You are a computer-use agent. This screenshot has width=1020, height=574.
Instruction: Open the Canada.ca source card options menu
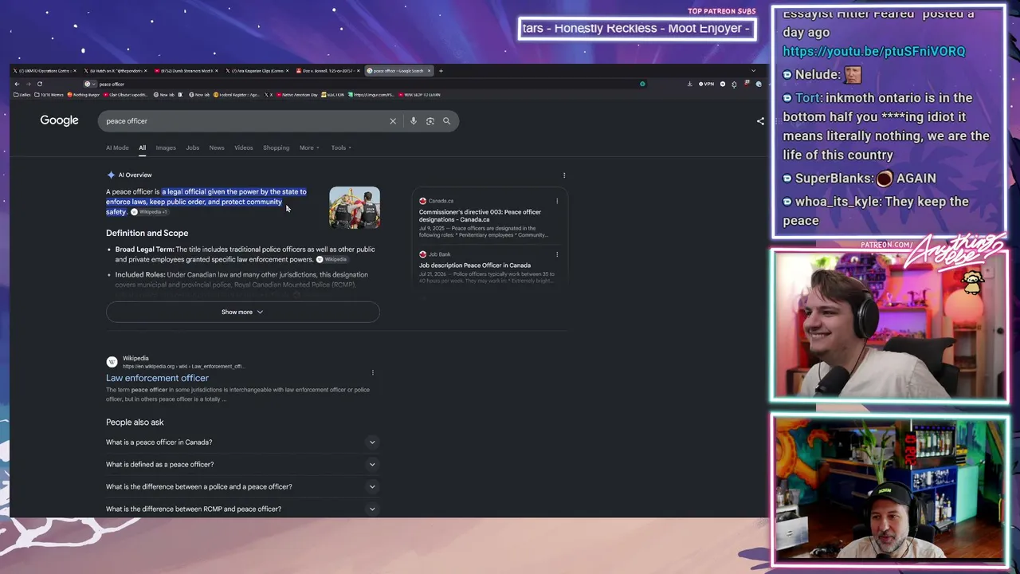557,201
